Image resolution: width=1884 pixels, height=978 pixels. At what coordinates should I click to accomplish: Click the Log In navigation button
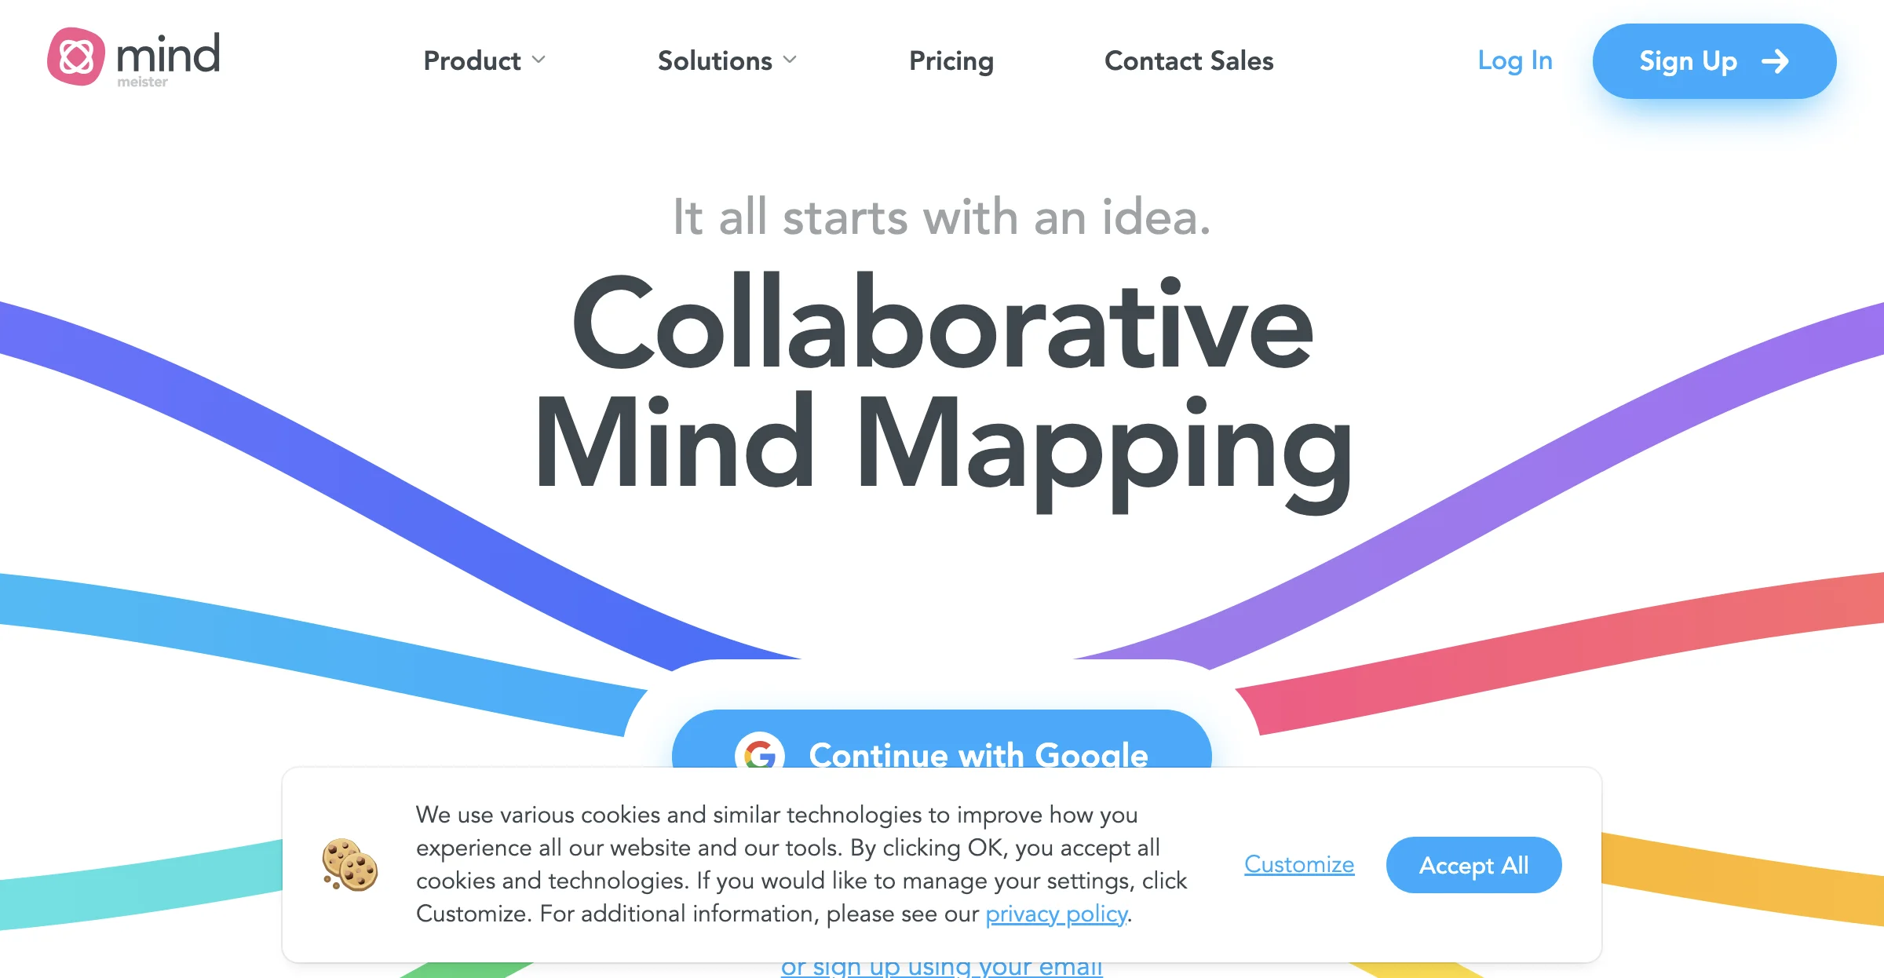pos(1514,61)
